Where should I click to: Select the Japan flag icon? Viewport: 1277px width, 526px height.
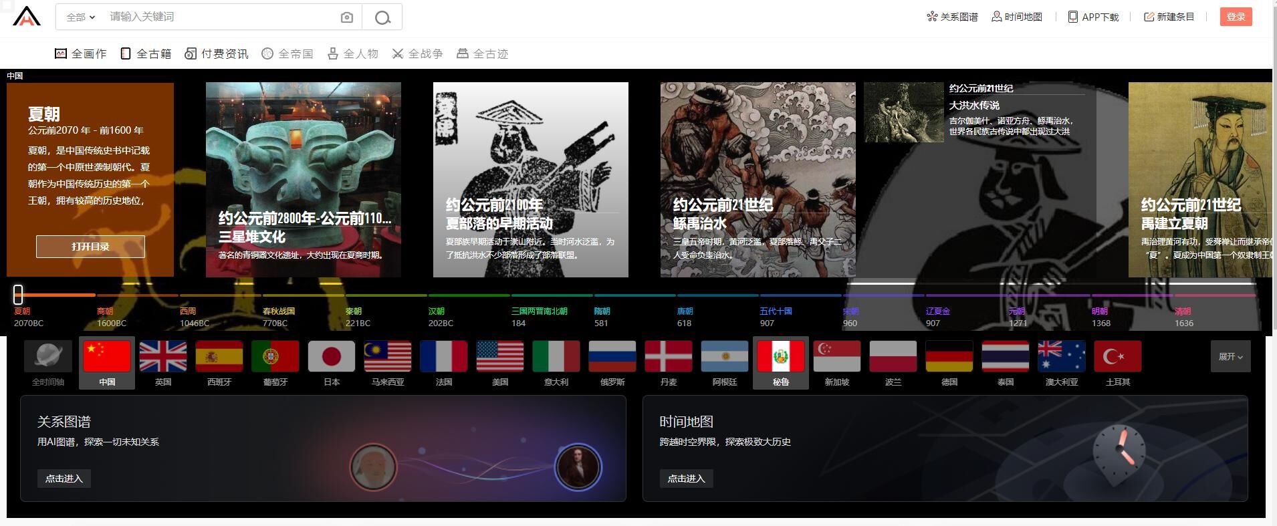click(x=332, y=357)
